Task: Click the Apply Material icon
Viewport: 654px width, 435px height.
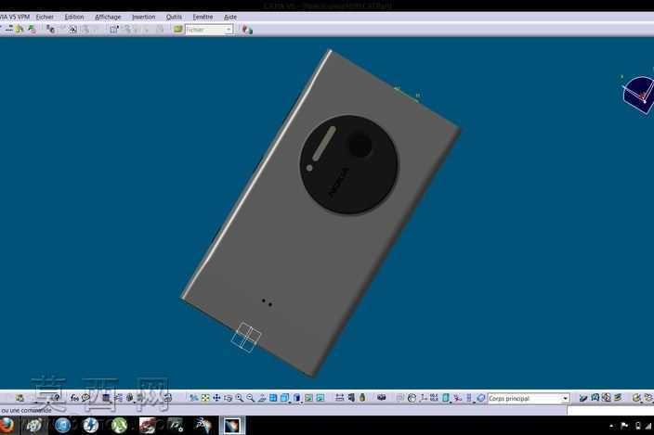Action: (x=381, y=399)
